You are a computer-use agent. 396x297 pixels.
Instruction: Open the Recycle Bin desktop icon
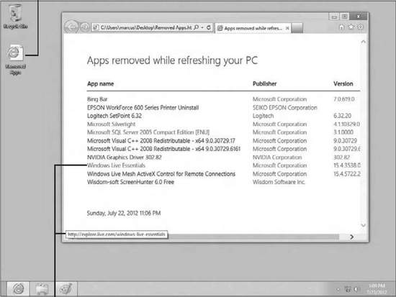coord(15,16)
